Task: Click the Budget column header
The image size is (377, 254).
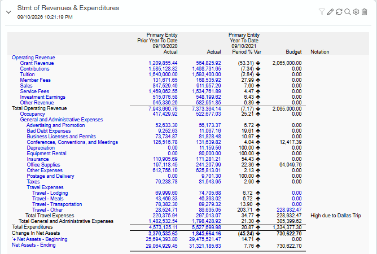Action: (x=293, y=52)
